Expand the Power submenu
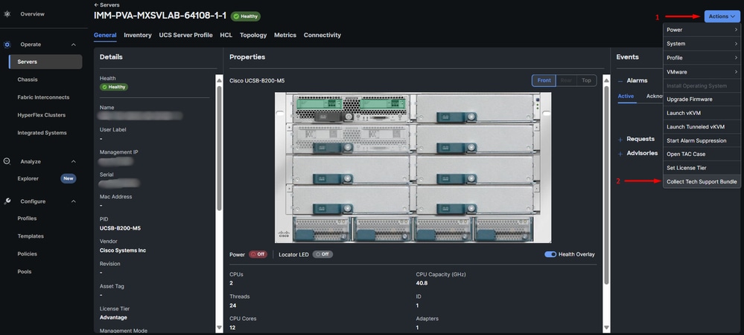The image size is (744, 335). point(702,30)
